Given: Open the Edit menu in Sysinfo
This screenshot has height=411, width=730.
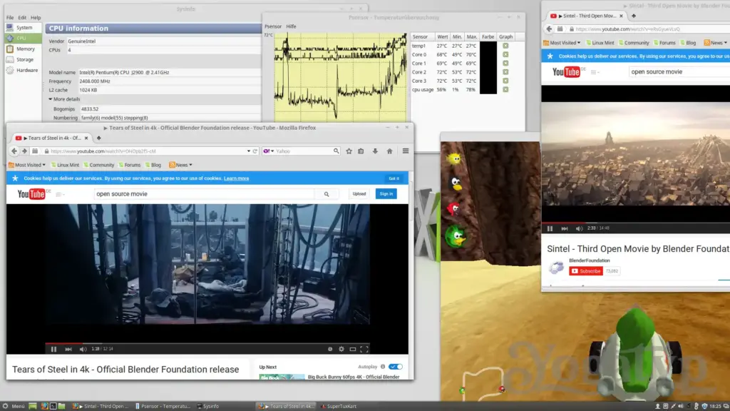Looking at the screenshot, I should tap(22, 18).
